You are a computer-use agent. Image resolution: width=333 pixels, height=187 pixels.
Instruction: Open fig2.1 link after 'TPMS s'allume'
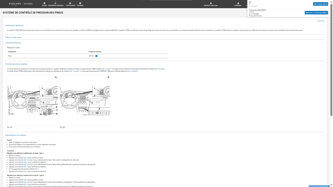pyautogui.click(x=110, y=69)
